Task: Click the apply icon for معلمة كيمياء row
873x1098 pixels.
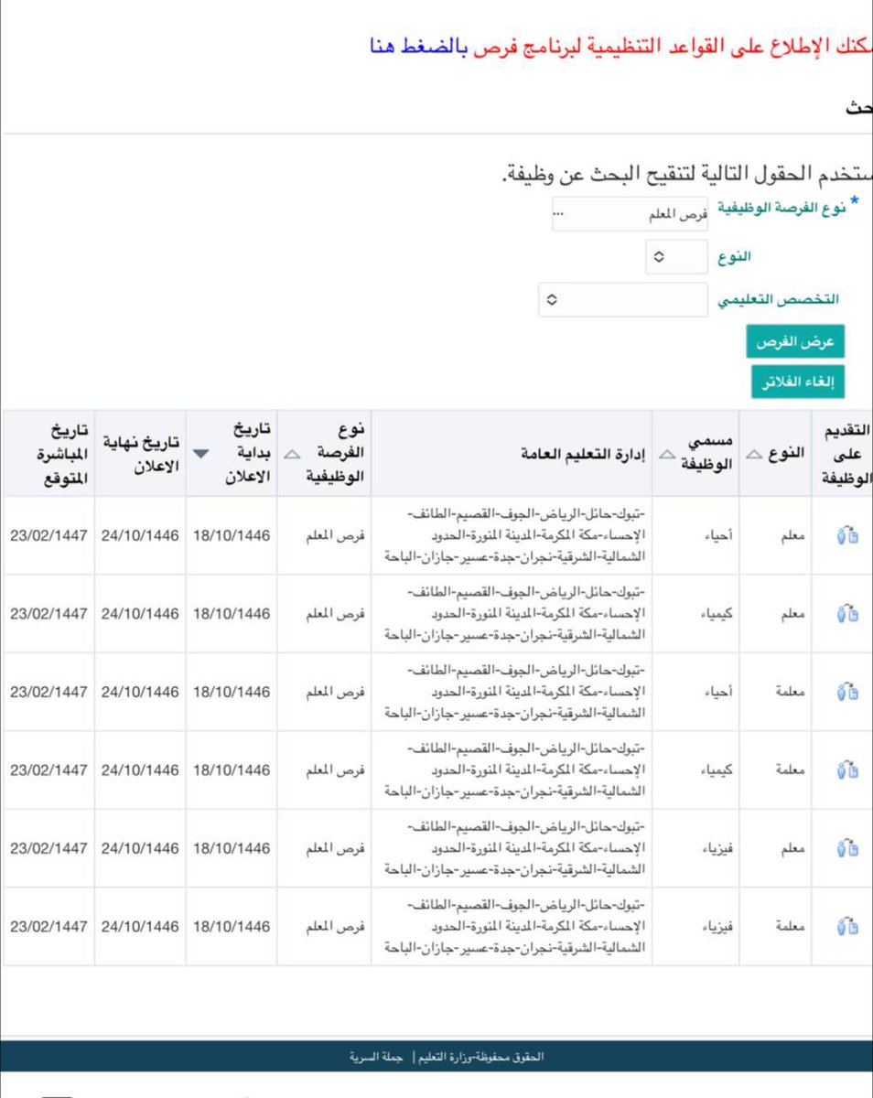Action: (847, 770)
